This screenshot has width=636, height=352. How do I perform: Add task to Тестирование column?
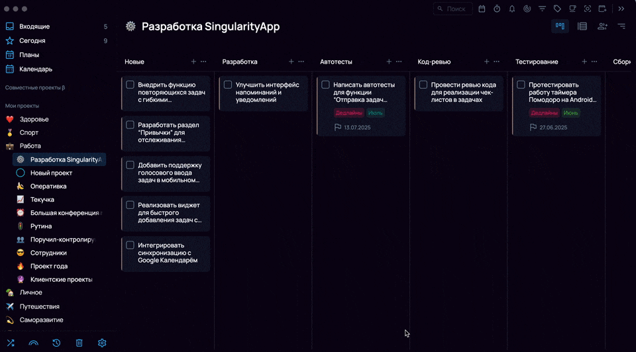point(584,62)
